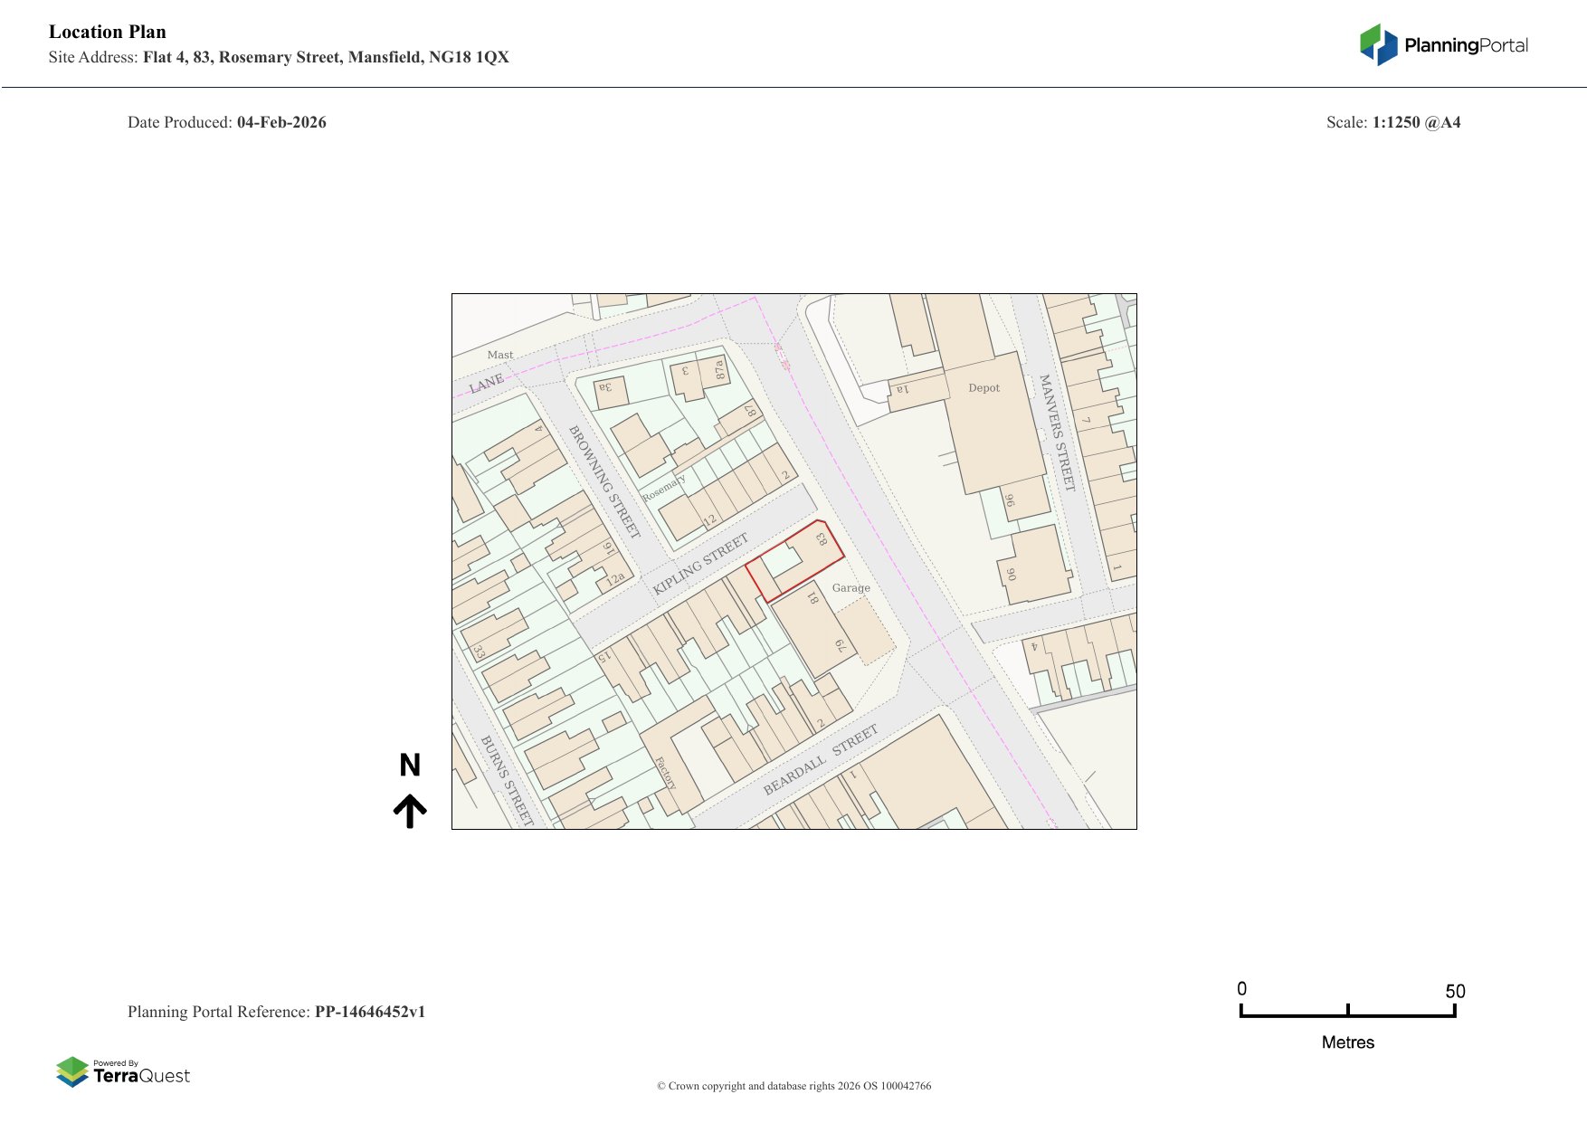Select the red-outlined building numbered 83
Image resolution: width=1587 pixels, height=1123 pixels.
tap(796, 559)
